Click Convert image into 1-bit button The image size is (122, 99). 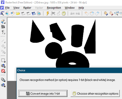(43, 93)
